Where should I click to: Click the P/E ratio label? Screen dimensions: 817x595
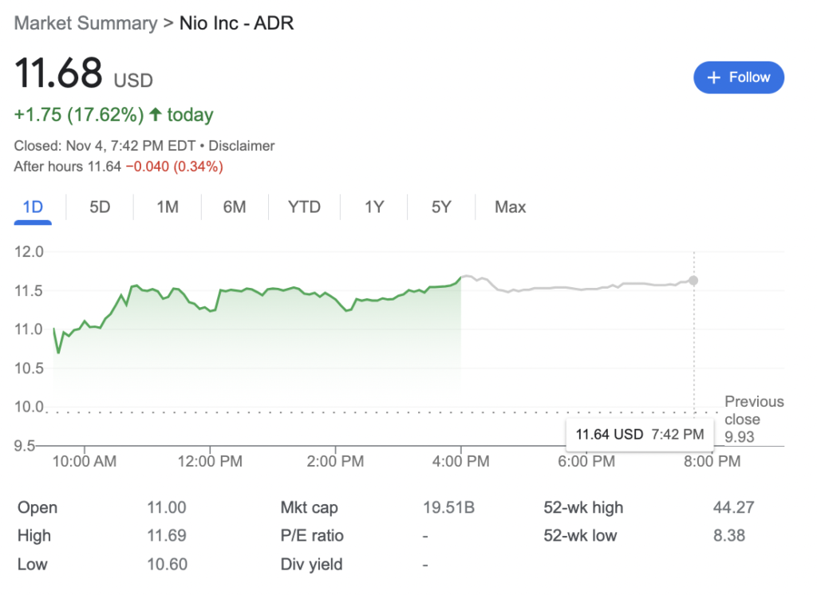tap(312, 536)
